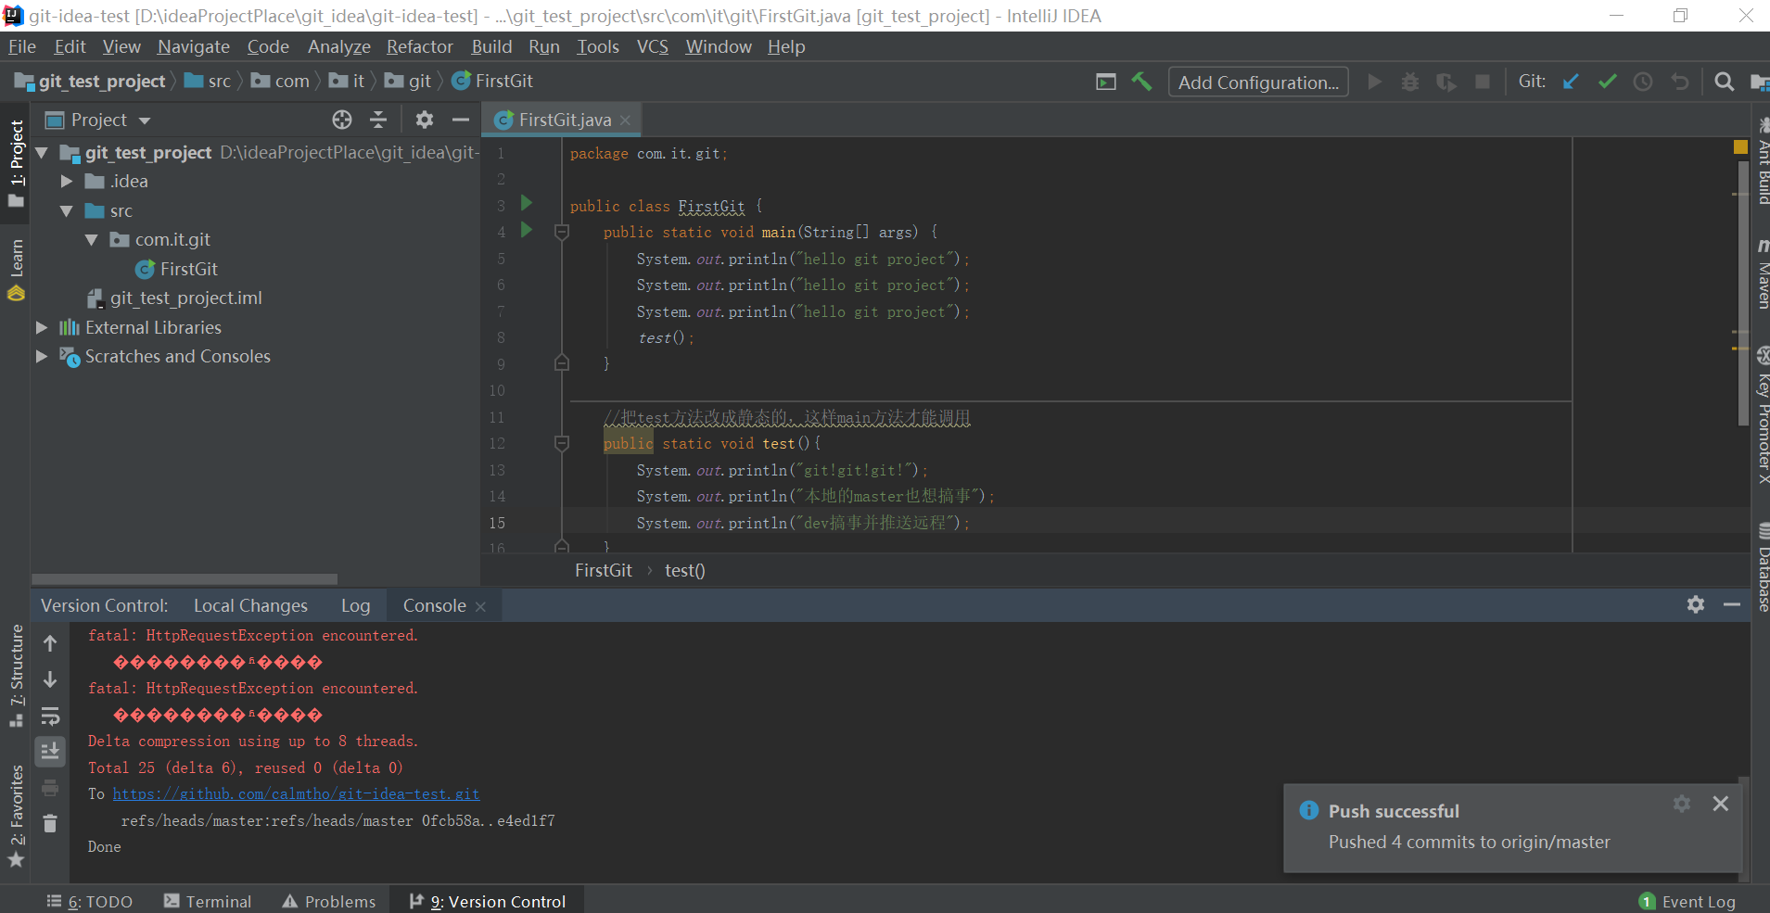The image size is (1770, 913).
Task: Expand Scratches and Consoles node
Action: 42,356
